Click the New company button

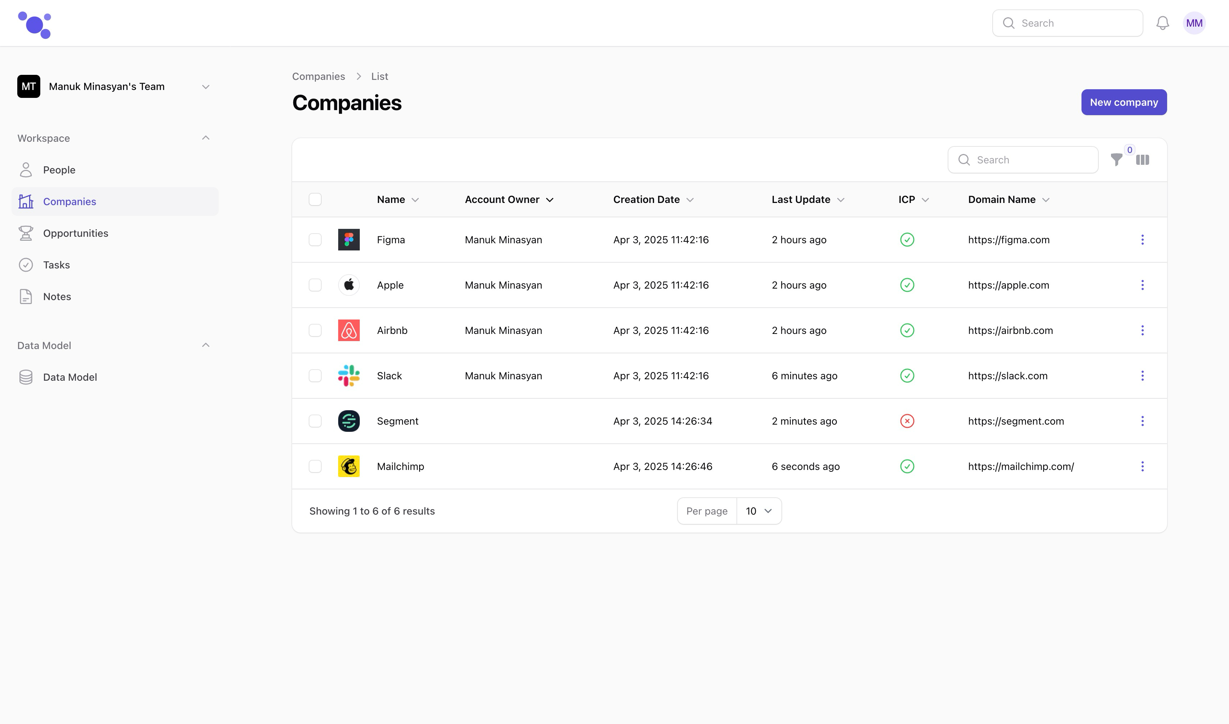coord(1124,103)
